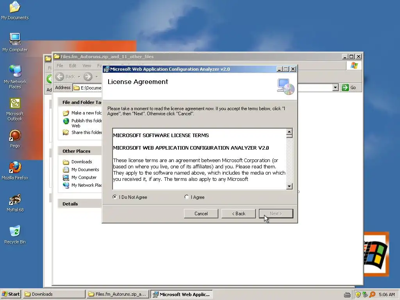Click the license text scrollbar track
Viewport: 400px width, 300px height.
coord(289,161)
